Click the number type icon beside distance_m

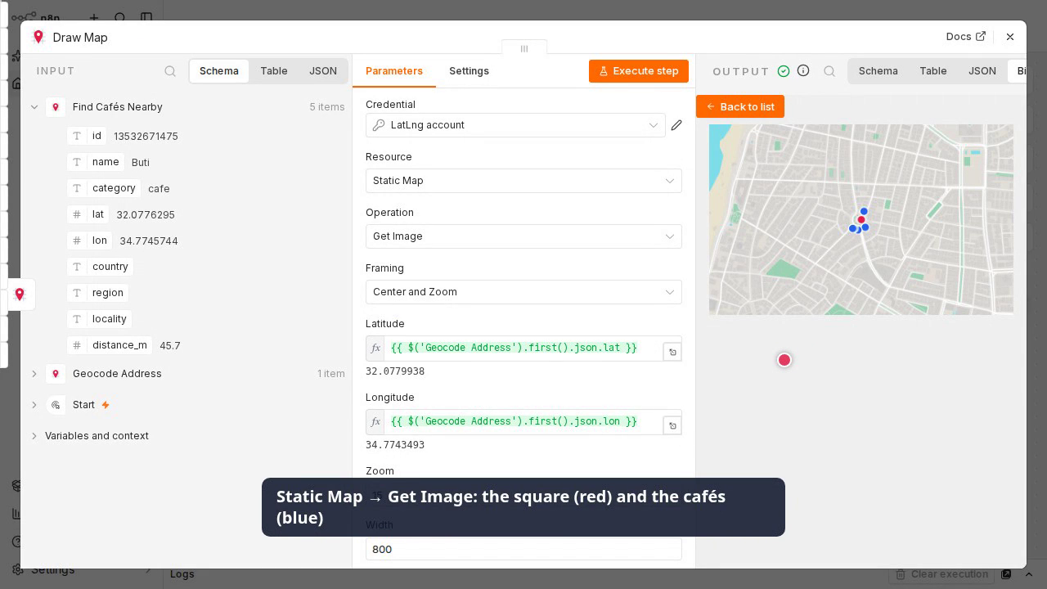[77, 345]
